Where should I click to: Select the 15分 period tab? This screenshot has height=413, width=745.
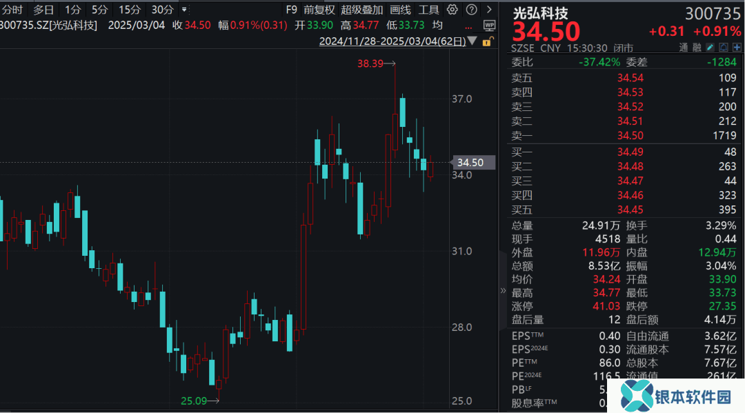click(x=129, y=10)
